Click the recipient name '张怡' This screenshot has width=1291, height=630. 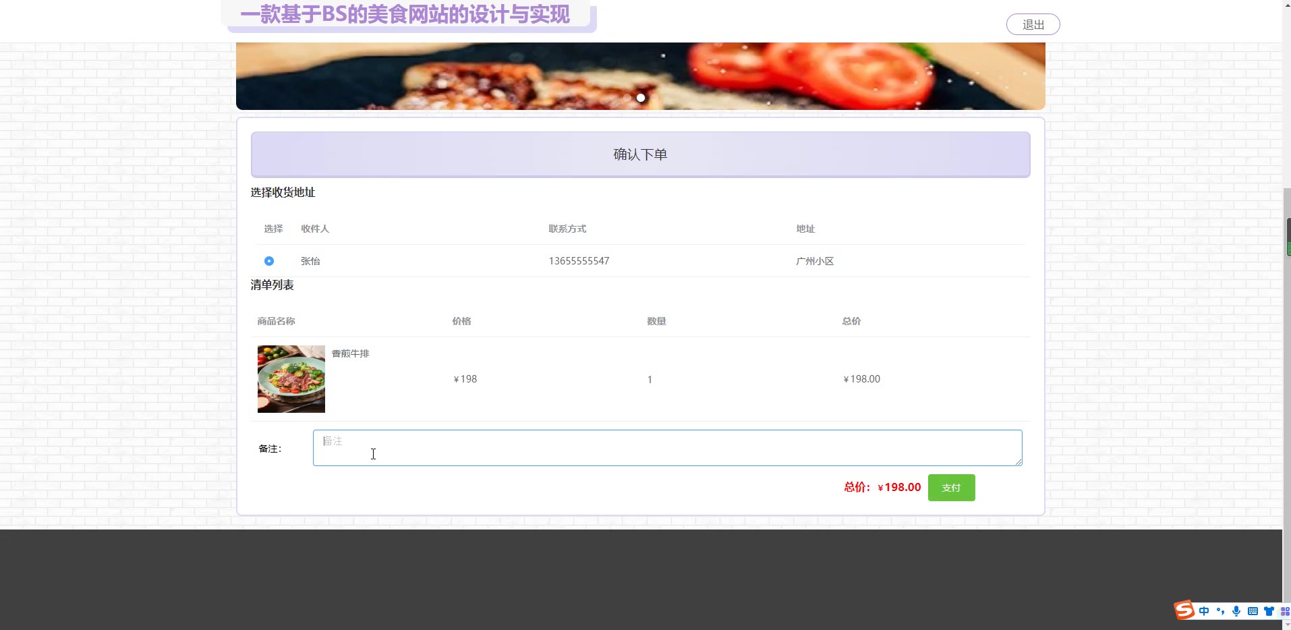[x=310, y=261]
